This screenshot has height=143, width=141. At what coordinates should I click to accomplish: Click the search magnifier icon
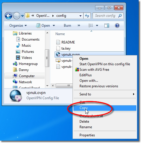[x=120, y=16]
